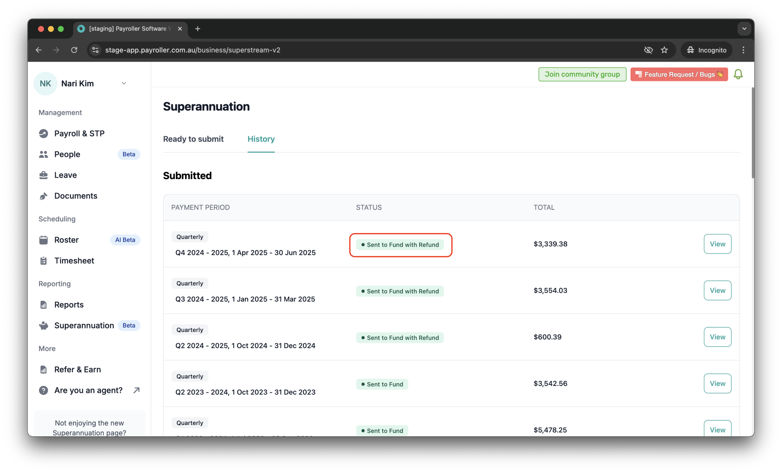Click the help icon next to agent question
This screenshot has width=782, height=473.
pyautogui.click(x=43, y=390)
